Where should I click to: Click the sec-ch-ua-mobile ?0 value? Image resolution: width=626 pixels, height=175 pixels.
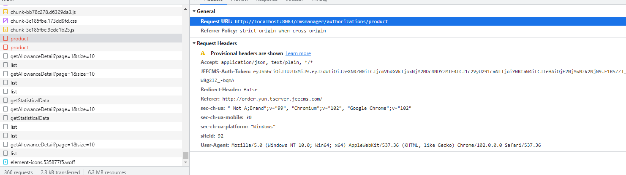pos(249,117)
